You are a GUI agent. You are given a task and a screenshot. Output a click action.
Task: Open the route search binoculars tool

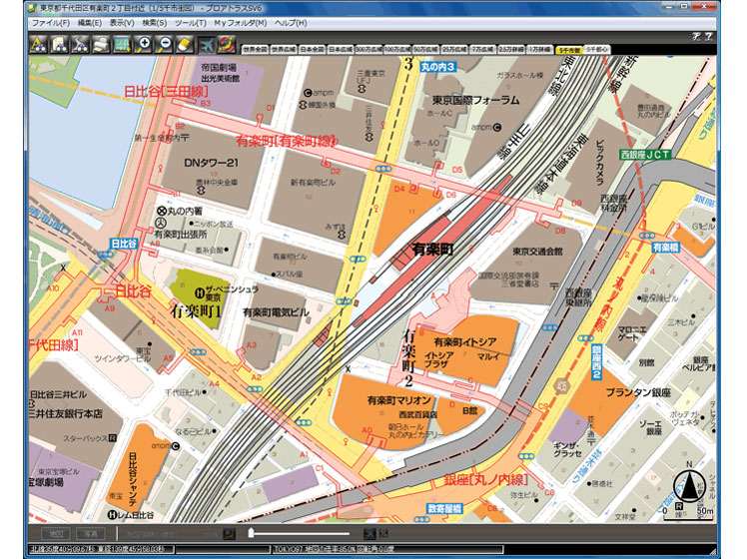click(x=80, y=44)
